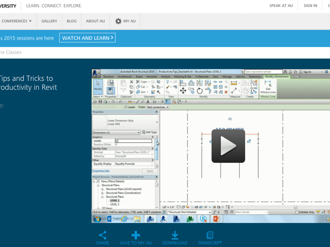Click the Speak at AU link
330x247 pixels.
click(281, 6)
